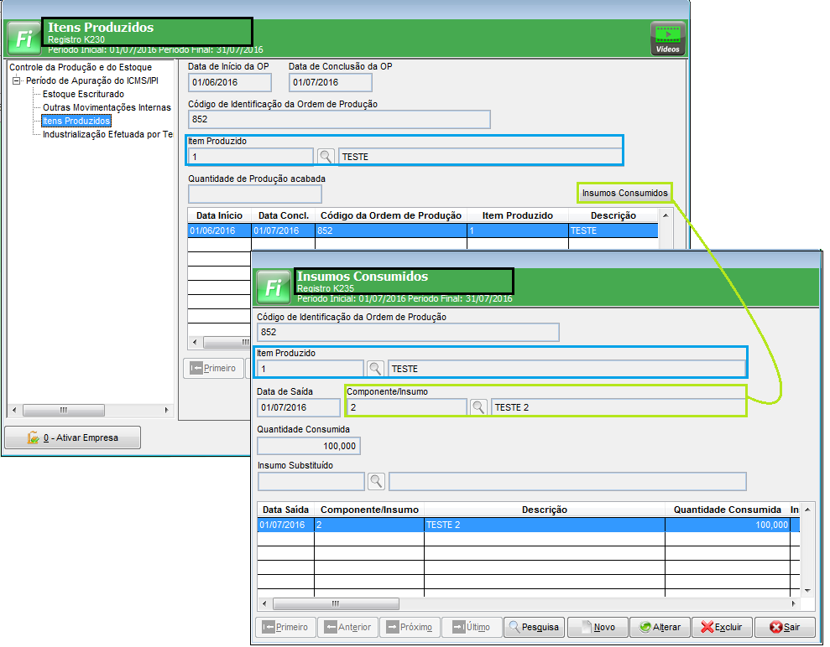Screen dimensions: 830x647
Task: Select Estoque Escriturado in the tree
Action: pos(83,94)
